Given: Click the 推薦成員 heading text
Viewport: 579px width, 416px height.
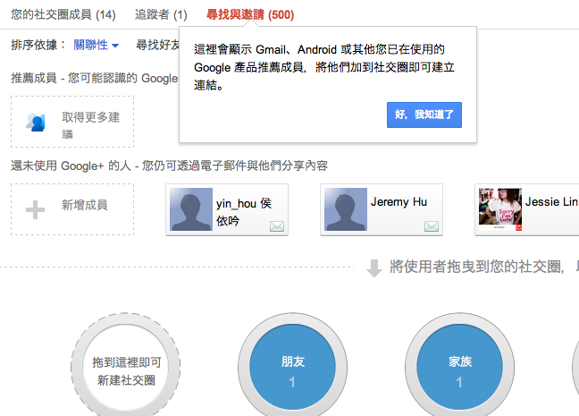Looking at the screenshot, I should click(95, 78).
